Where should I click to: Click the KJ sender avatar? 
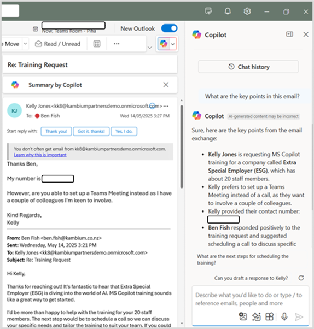click(14, 110)
